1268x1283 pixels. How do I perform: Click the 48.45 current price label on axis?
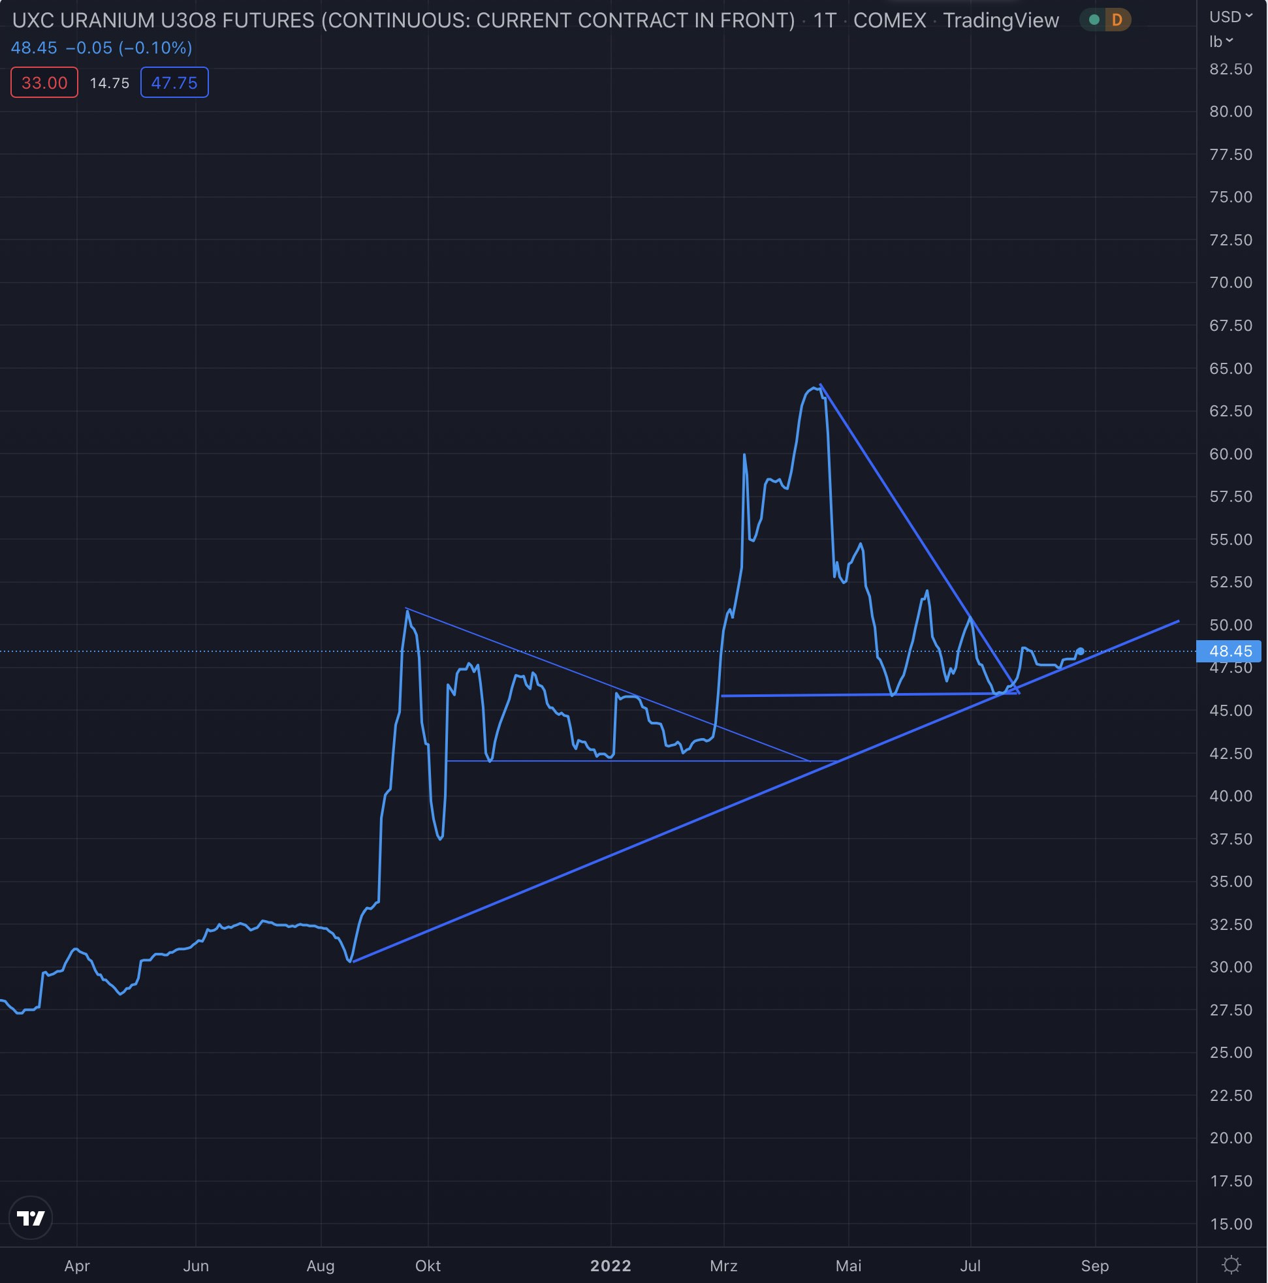coord(1229,651)
